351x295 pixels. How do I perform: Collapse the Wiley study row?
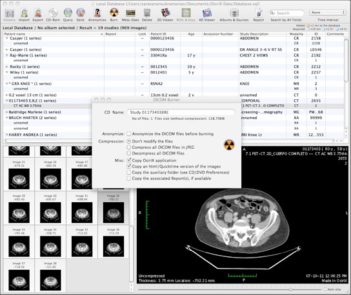[x=6, y=72]
